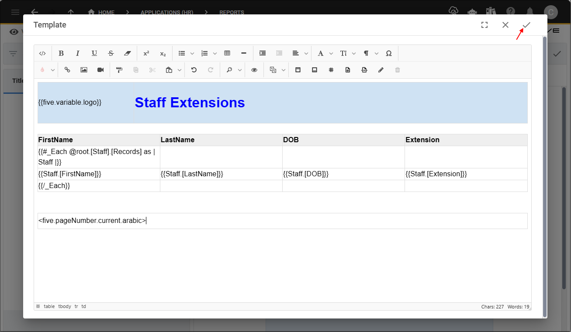Screen dimensions: 571x332
Task: Open the text alignment dropdown arrow
Action: [x=306, y=53]
